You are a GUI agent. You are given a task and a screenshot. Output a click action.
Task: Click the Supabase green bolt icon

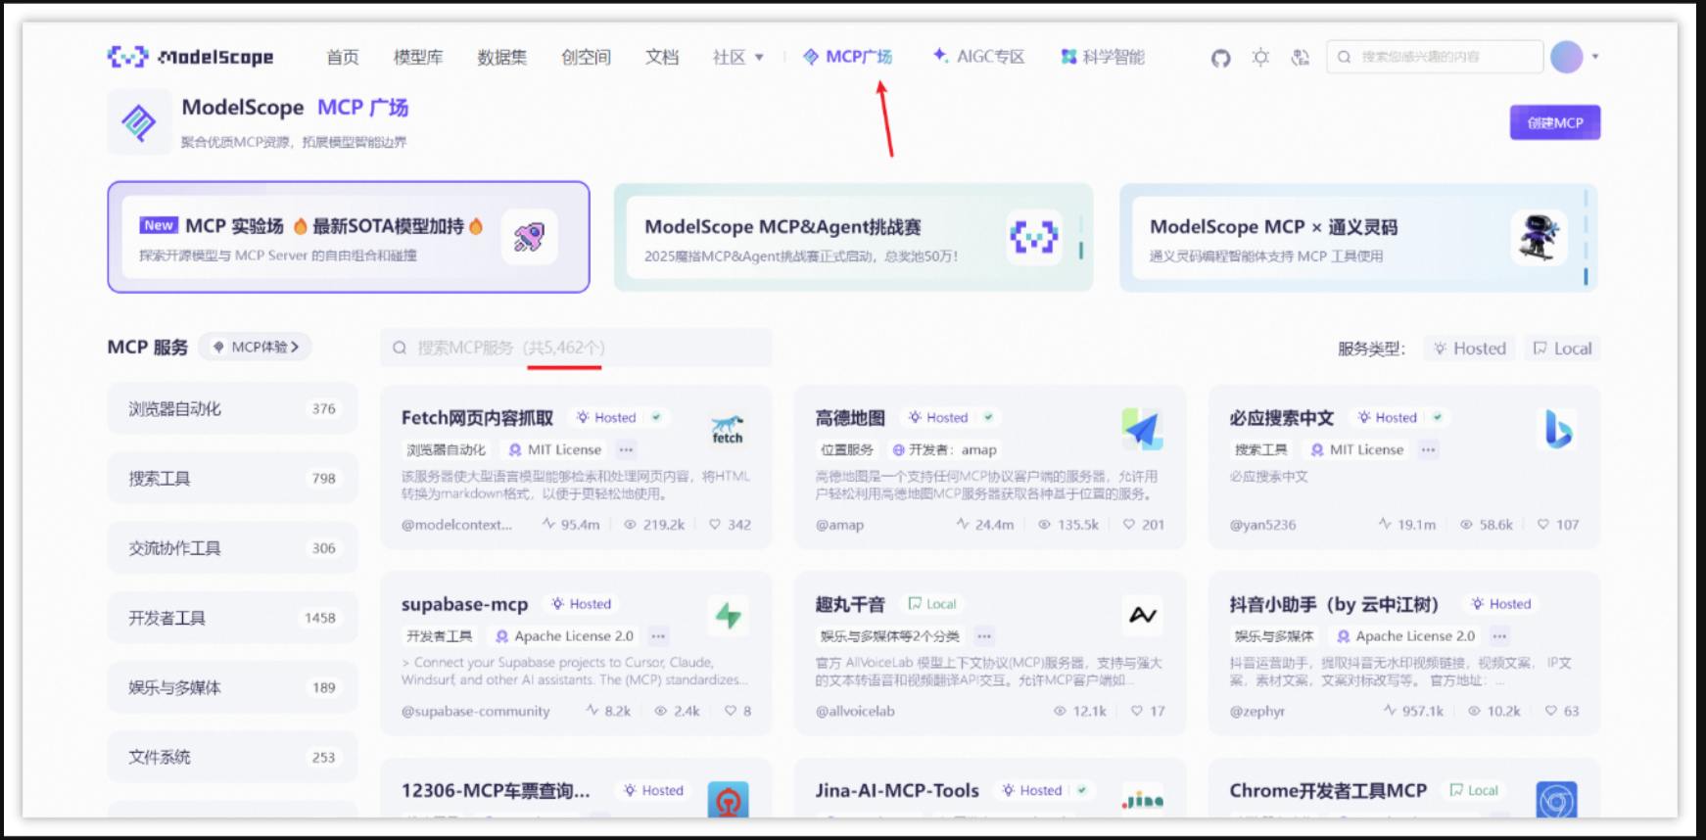[728, 616]
